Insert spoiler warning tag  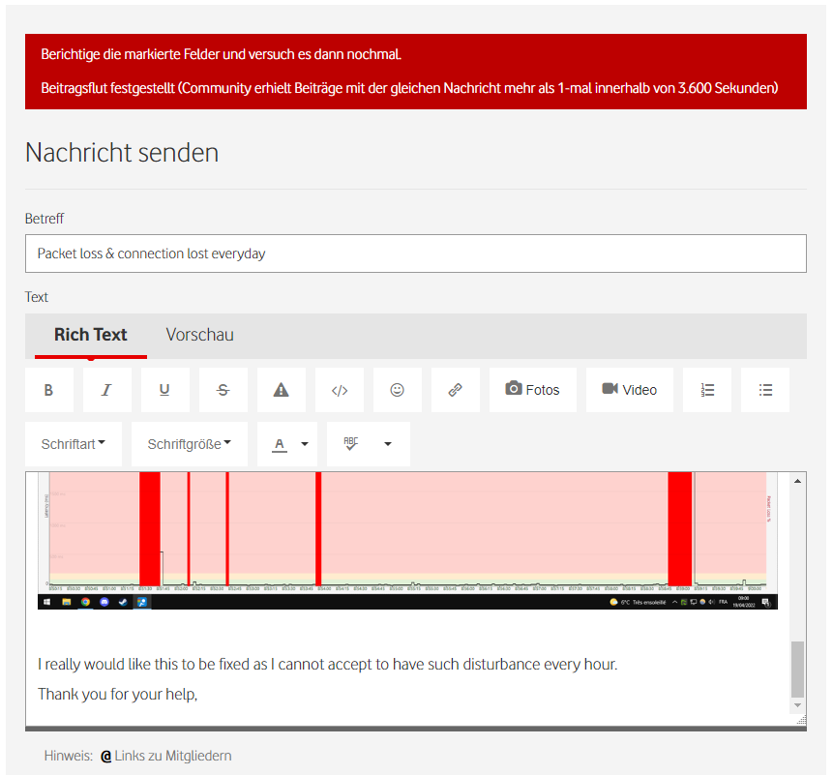(x=281, y=390)
